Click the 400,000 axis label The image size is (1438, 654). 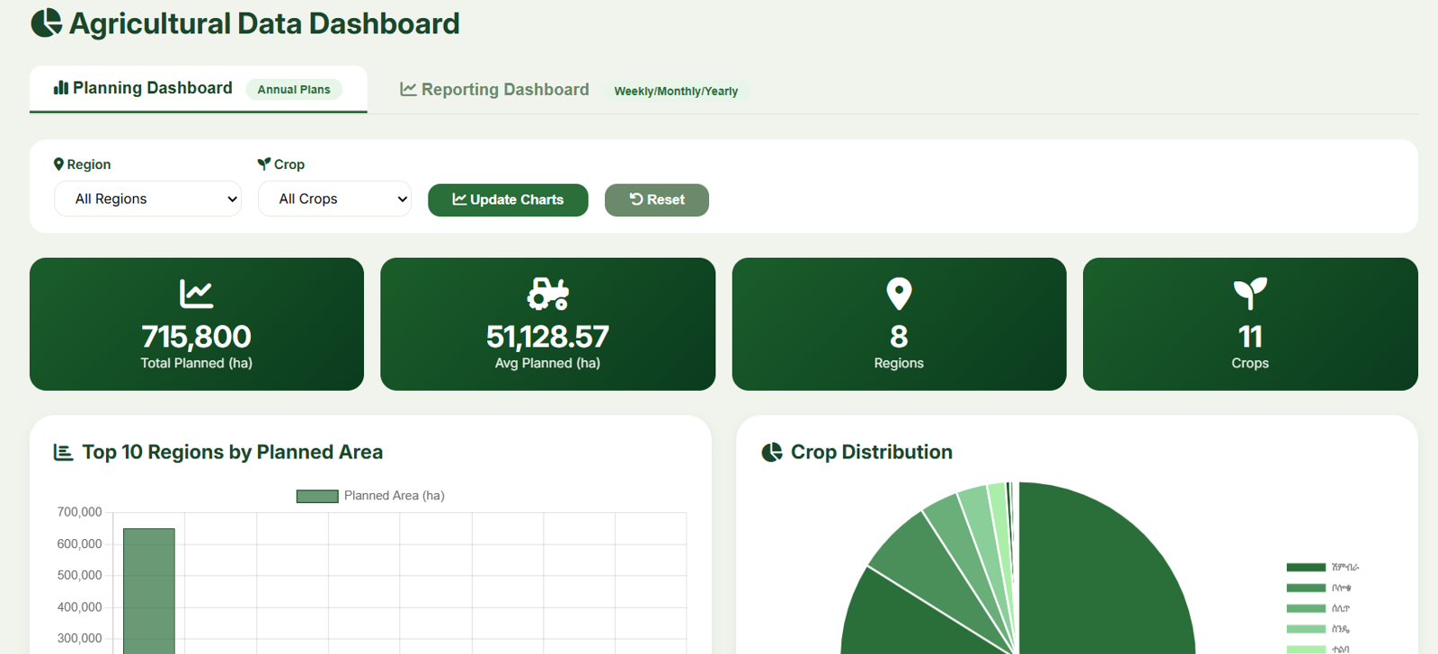tap(80, 607)
